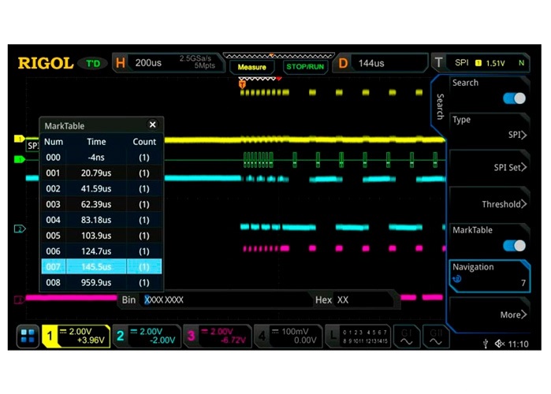Screen dimensions: 551x394
Task: Open the logic analyzer L channel indicator
Action: tap(358, 336)
